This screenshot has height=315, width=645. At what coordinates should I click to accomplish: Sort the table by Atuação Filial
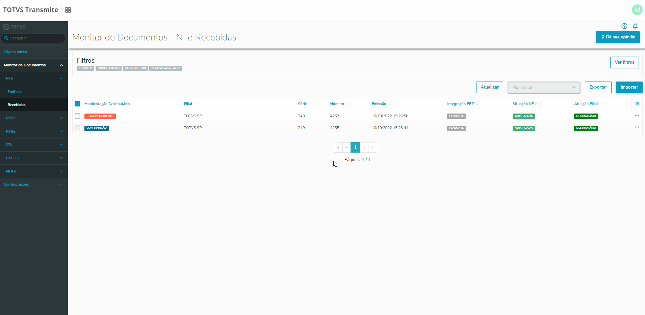pos(588,104)
